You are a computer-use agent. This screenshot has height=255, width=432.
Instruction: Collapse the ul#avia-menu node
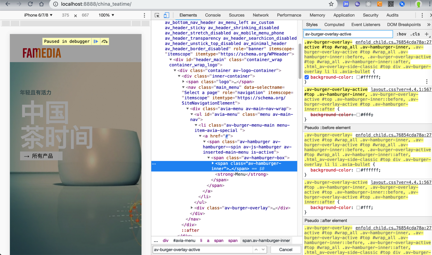click(x=192, y=114)
